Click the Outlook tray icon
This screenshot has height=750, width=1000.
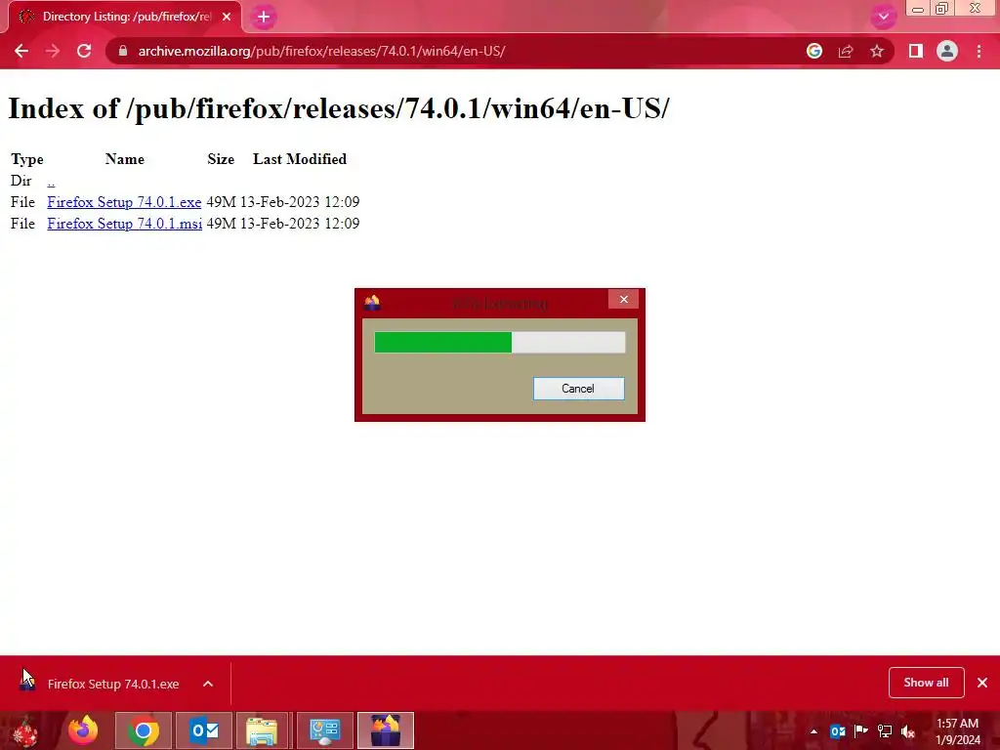(837, 731)
